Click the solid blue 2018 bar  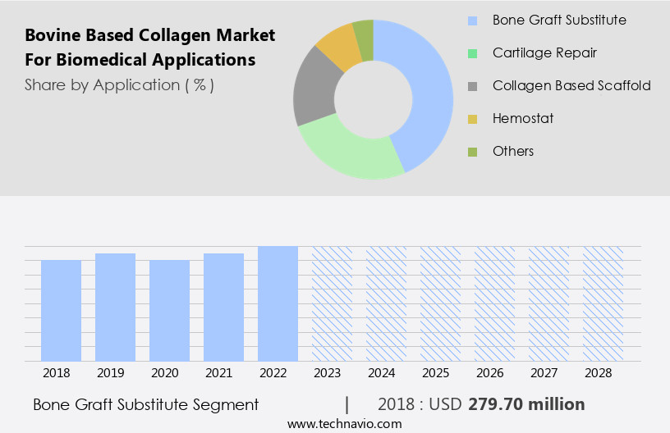(62, 310)
